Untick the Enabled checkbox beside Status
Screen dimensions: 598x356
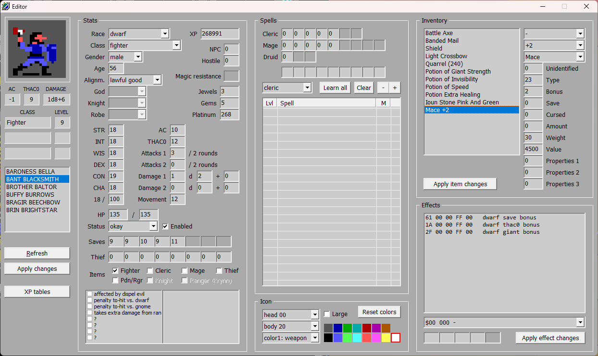coord(165,227)
